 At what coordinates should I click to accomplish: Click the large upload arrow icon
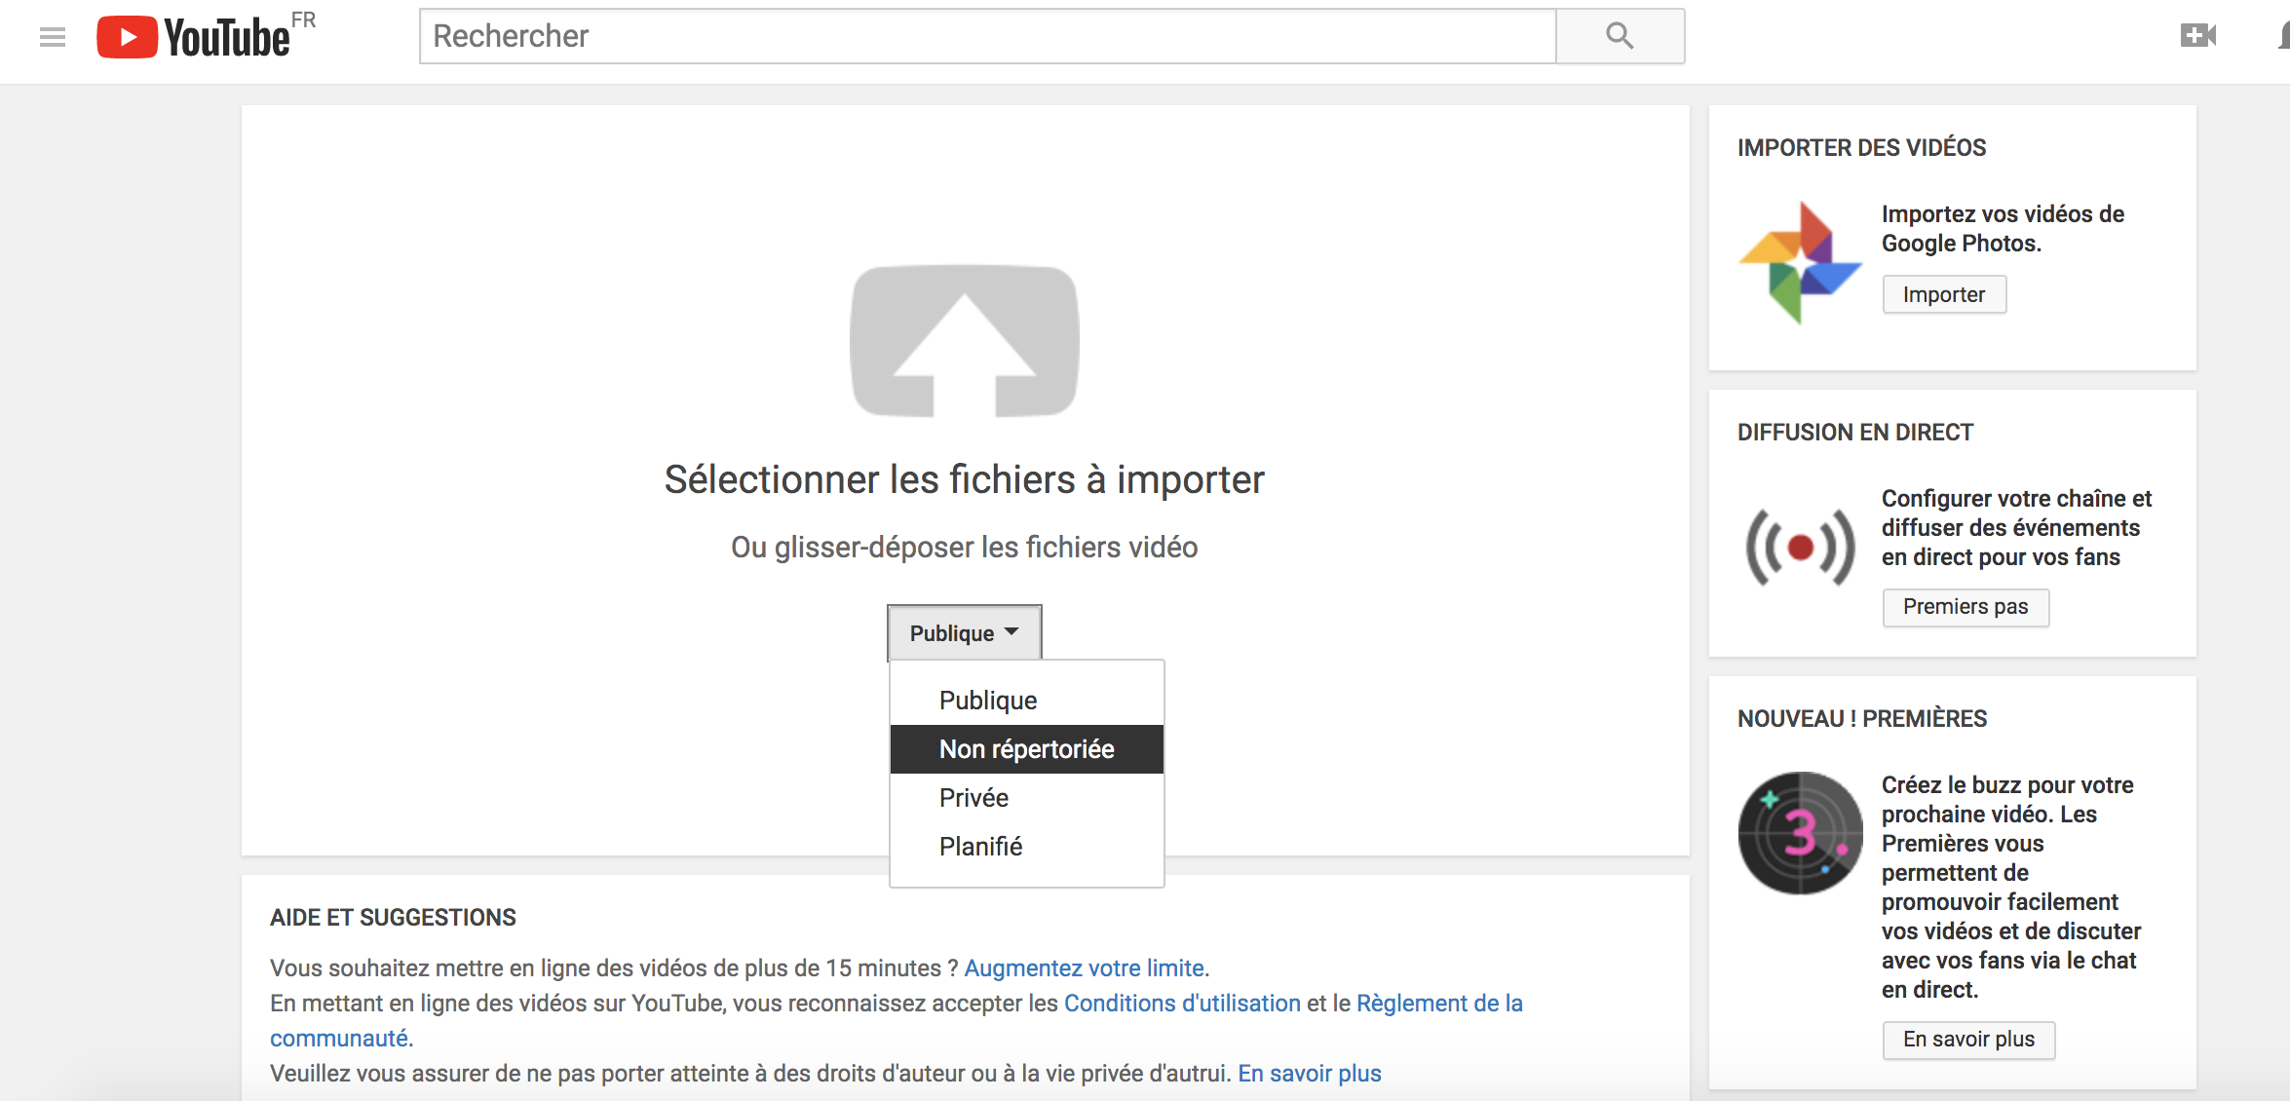click(965, 341)
